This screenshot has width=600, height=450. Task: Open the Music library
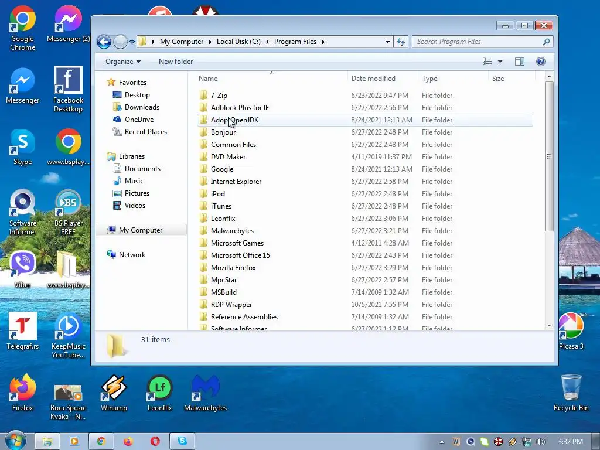(134, 181)
